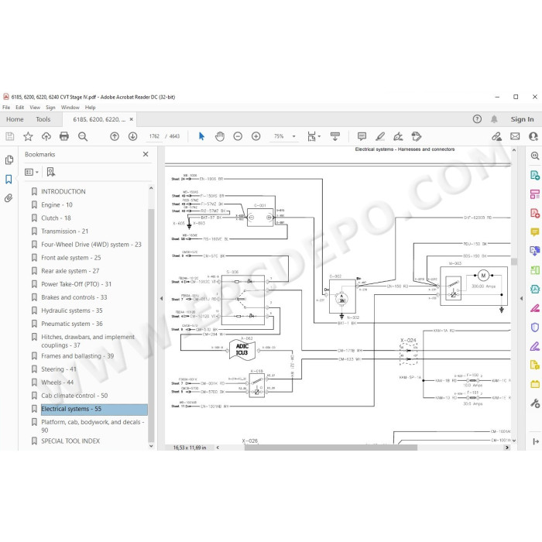Print the document with the printer icon
542x542 pixels.
[x=64, y=136]
